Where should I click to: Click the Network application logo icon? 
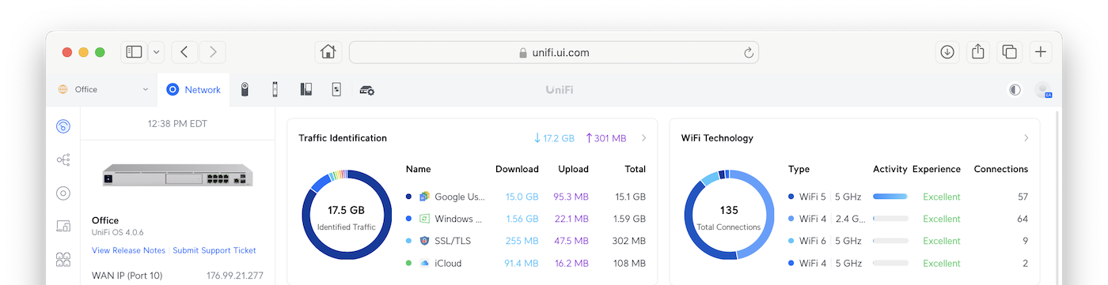(173, 90)
